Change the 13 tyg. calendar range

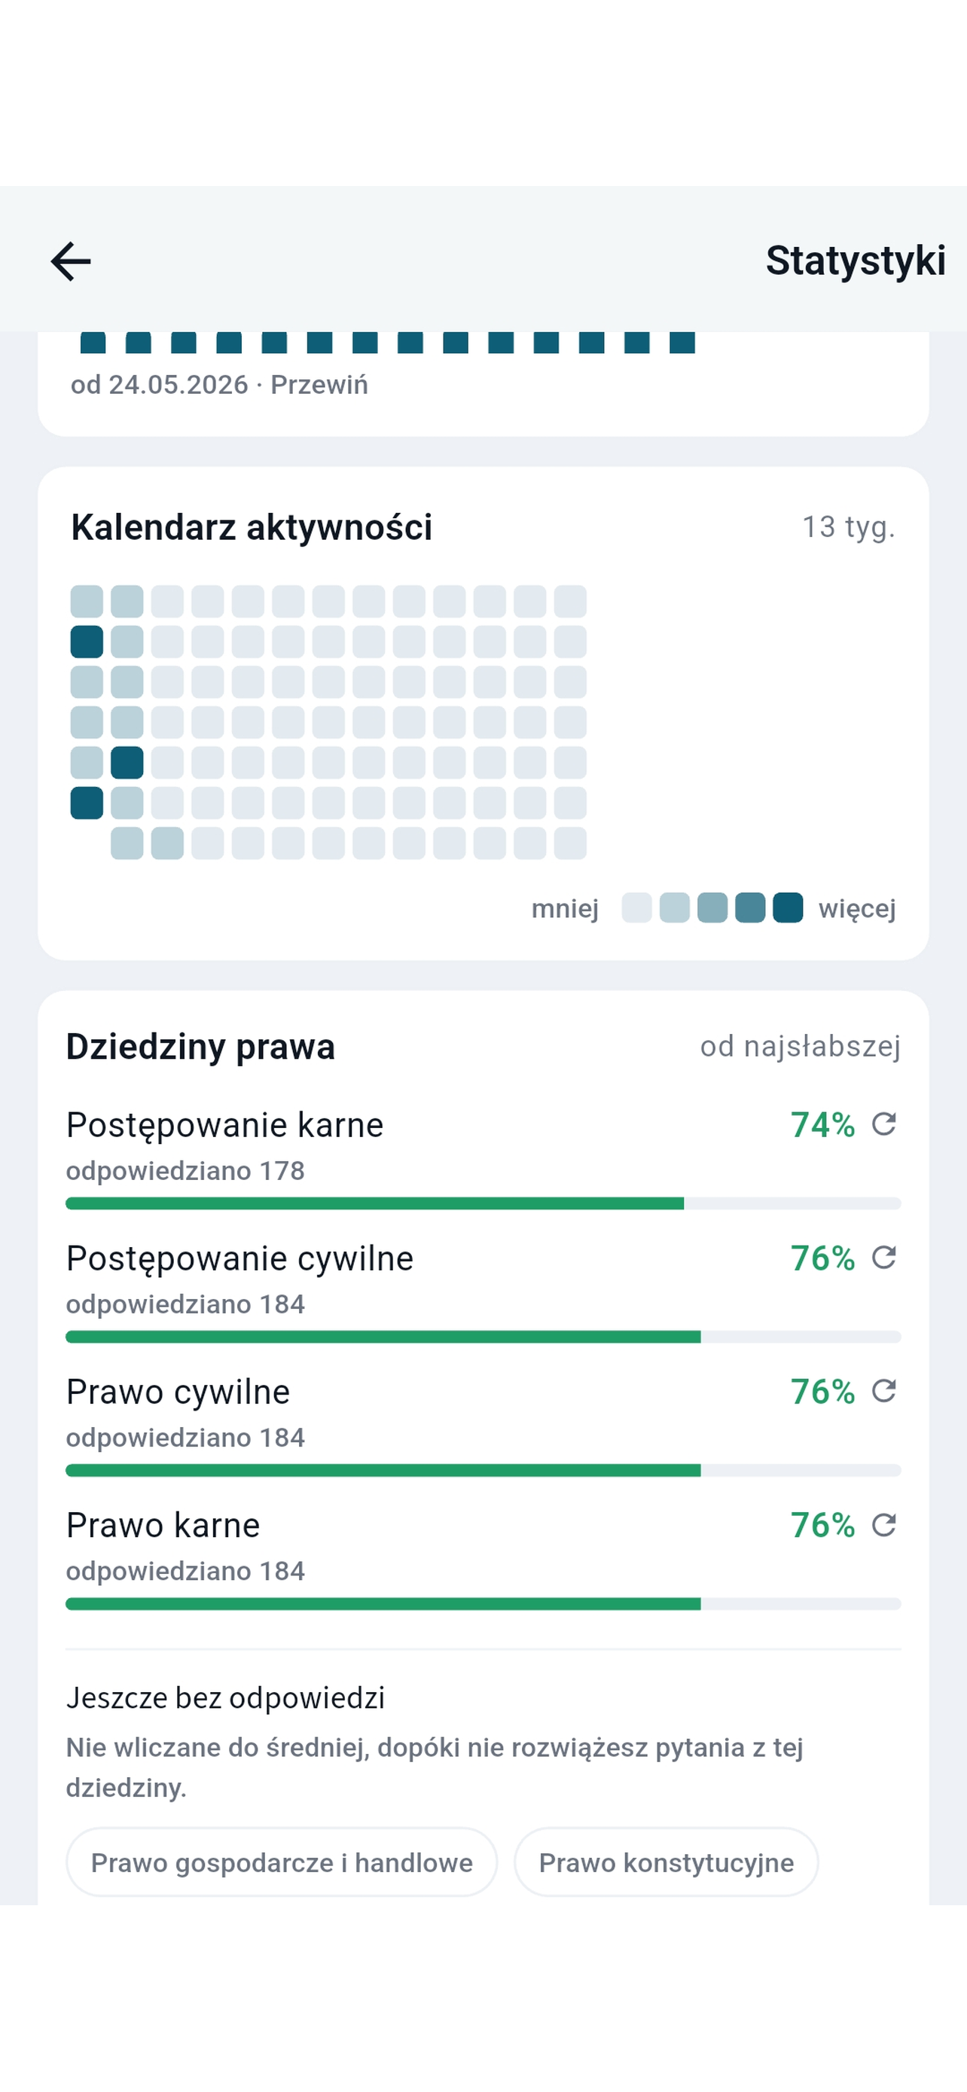pyautogui.click(x=850, y=527)
